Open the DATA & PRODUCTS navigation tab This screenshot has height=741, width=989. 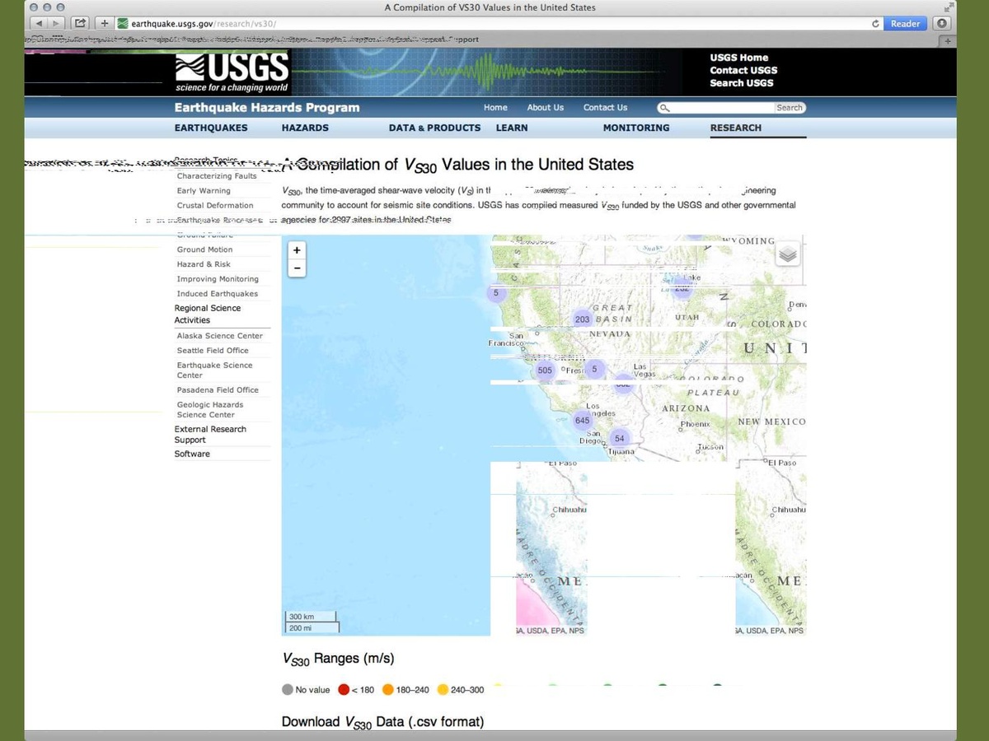[x=434, y=128]
